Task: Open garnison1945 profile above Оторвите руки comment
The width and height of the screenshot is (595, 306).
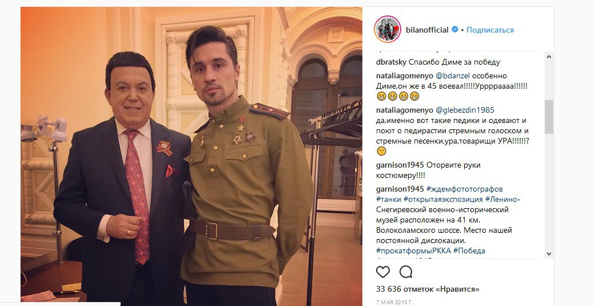Action: tap(400, 165)
